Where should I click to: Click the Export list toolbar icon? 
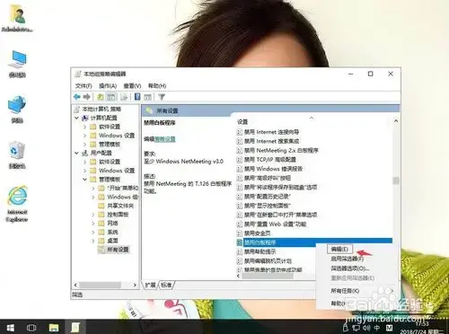click(124, 97)
